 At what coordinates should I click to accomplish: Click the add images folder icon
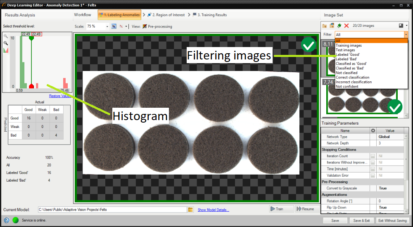[x=325, y=26]
